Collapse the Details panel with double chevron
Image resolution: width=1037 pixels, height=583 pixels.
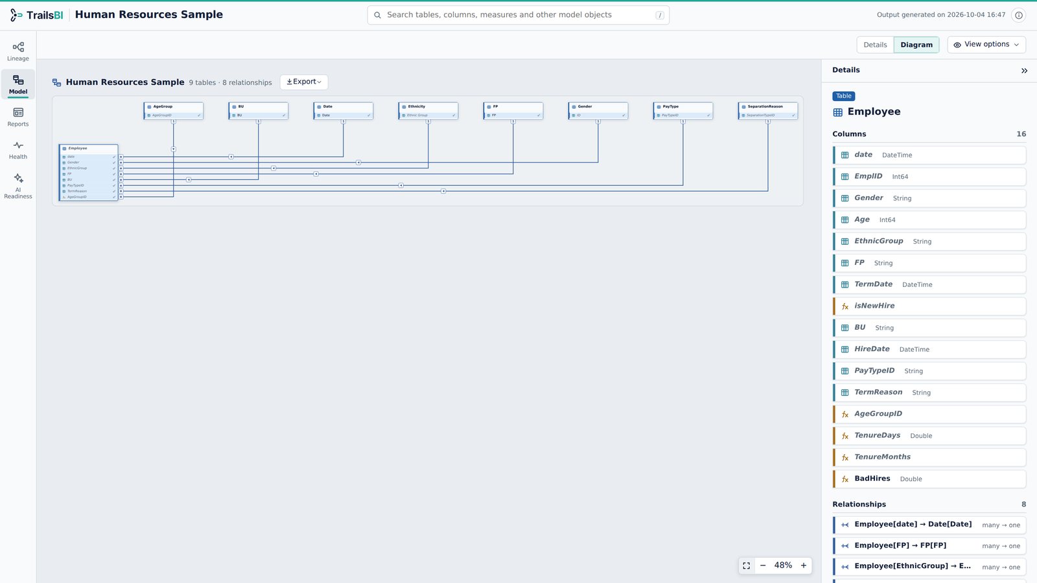(x=1024, y=71)
